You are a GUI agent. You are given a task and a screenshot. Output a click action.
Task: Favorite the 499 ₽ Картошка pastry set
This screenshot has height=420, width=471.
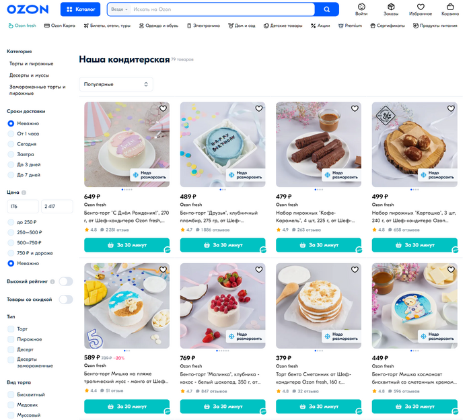pyautogui.click(x=451, y=108)
